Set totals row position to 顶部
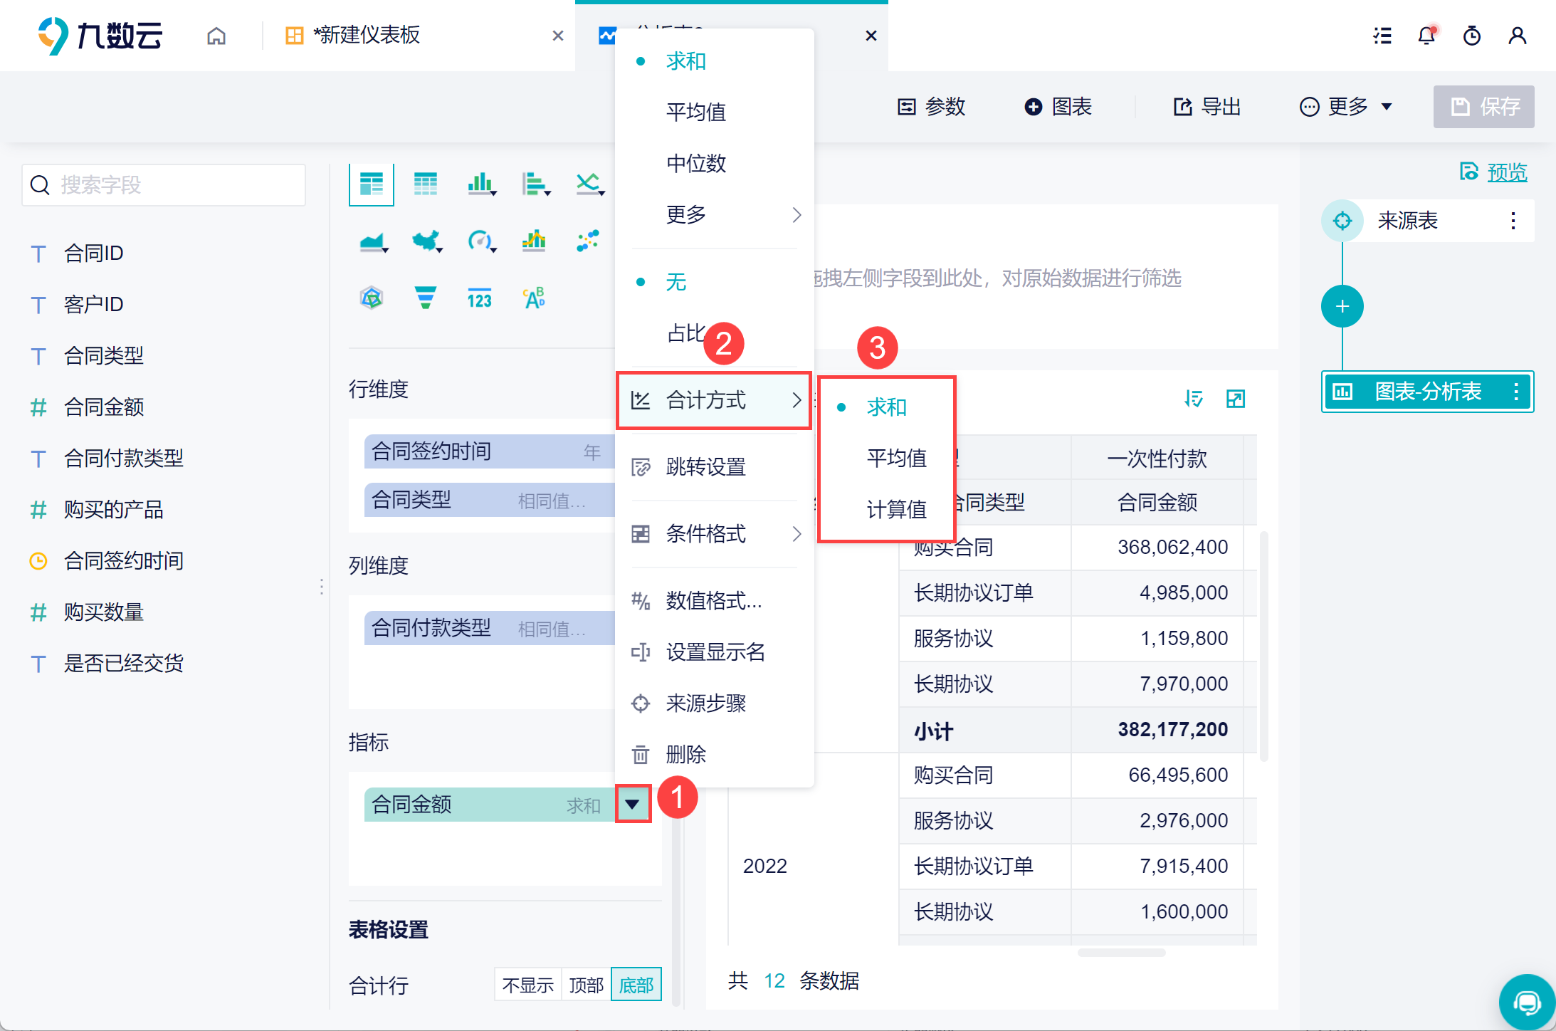This screenshot has width=1556, height=1031. (x=586, y=985)
